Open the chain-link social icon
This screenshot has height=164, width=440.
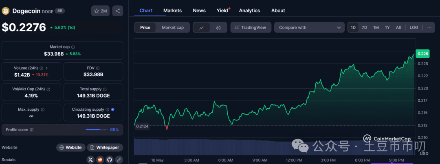pyautogui.click(x=119, y=160)
